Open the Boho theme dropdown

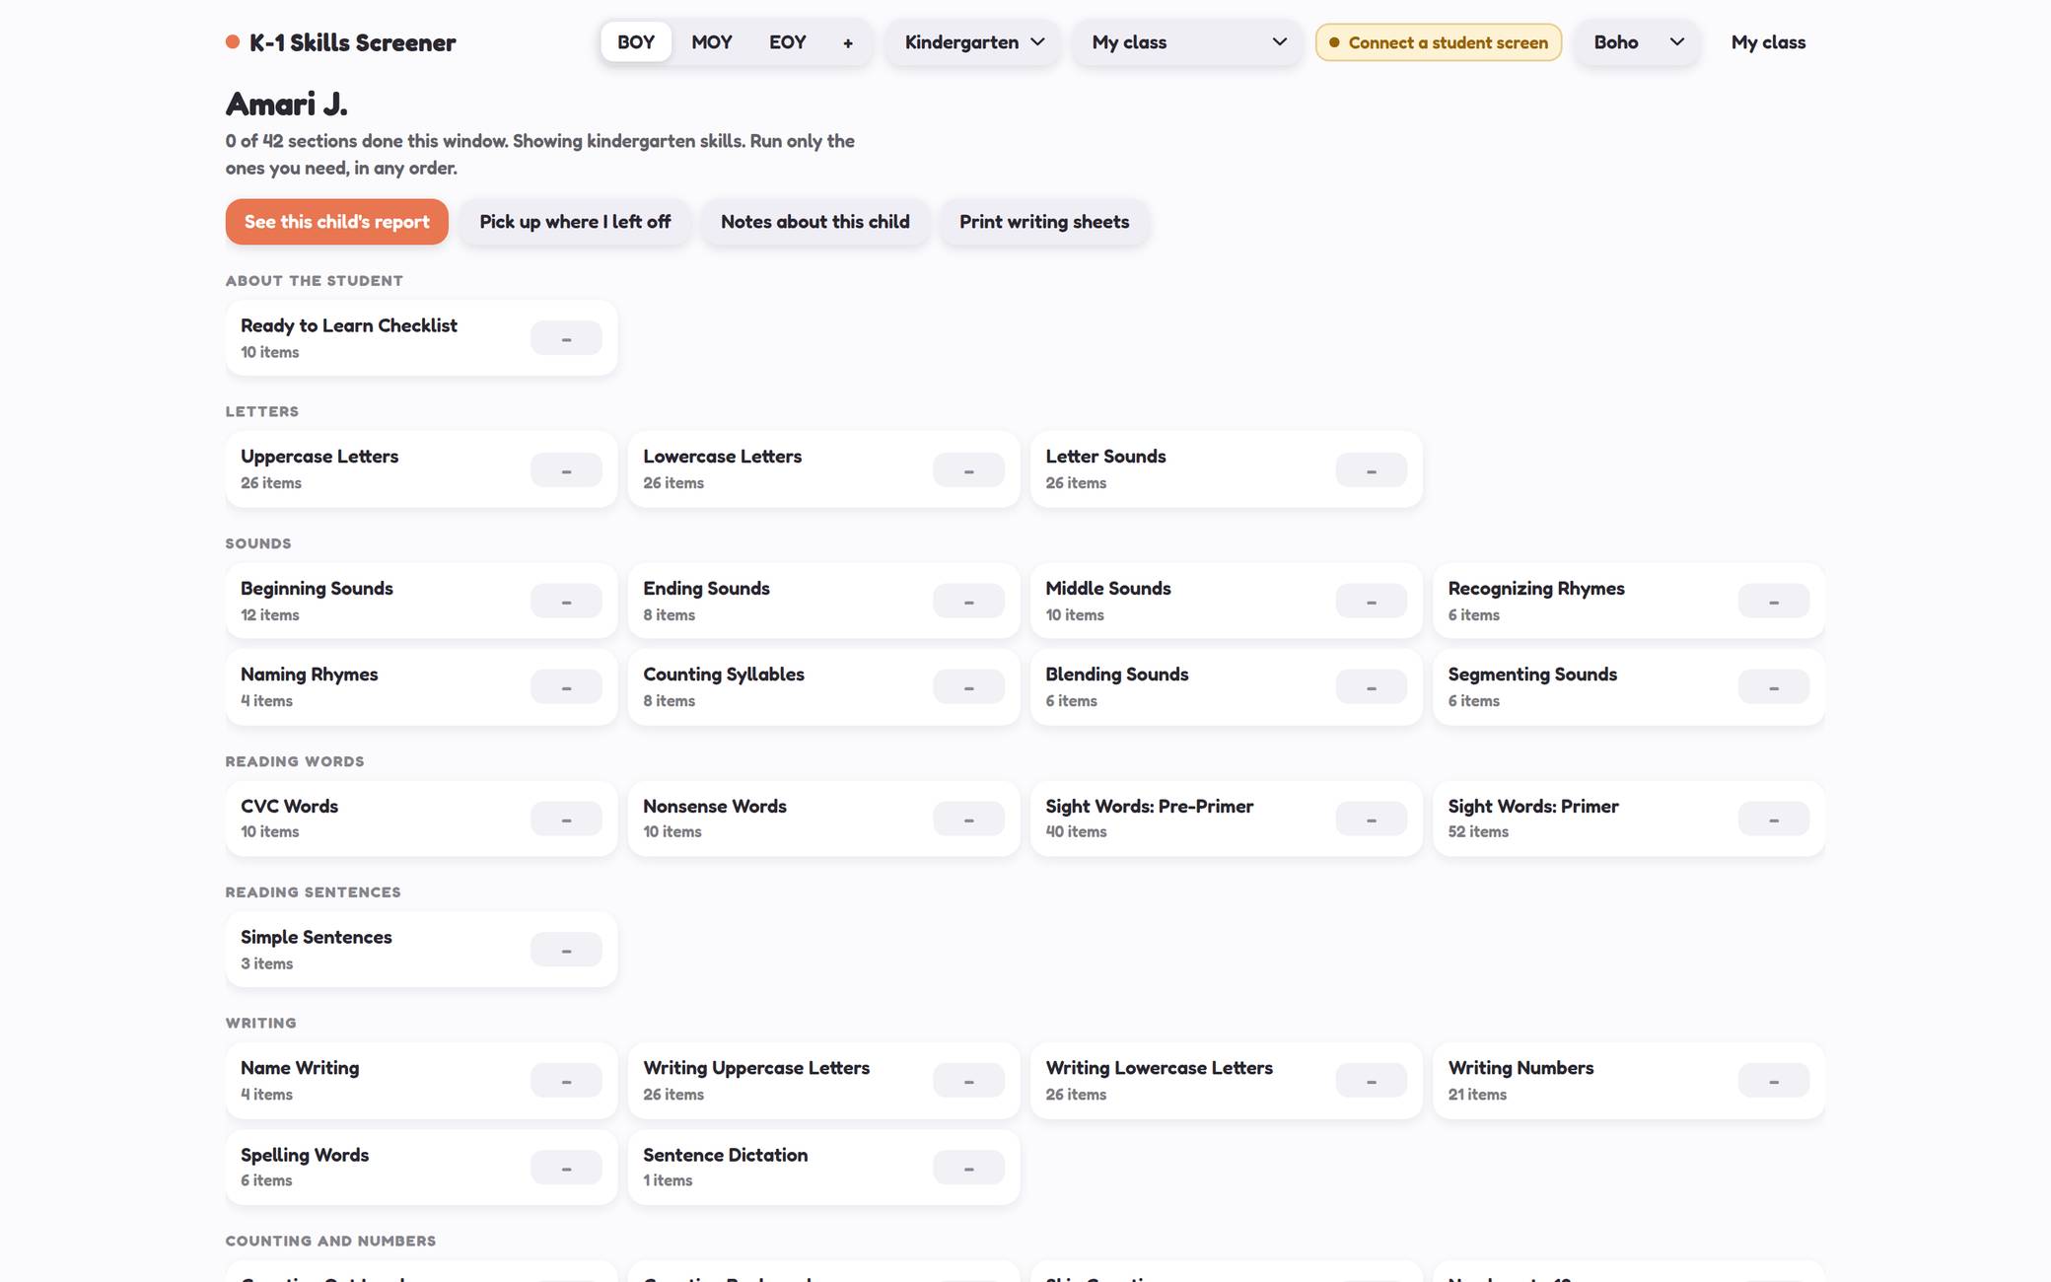(x=1637, y=42)
